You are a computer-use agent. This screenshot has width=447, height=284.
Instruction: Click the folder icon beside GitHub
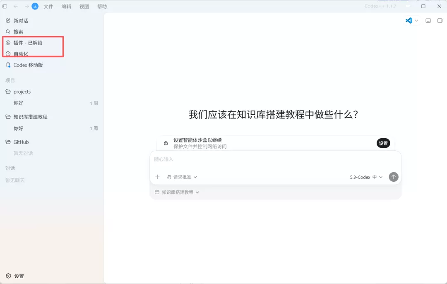click(8, 142)
